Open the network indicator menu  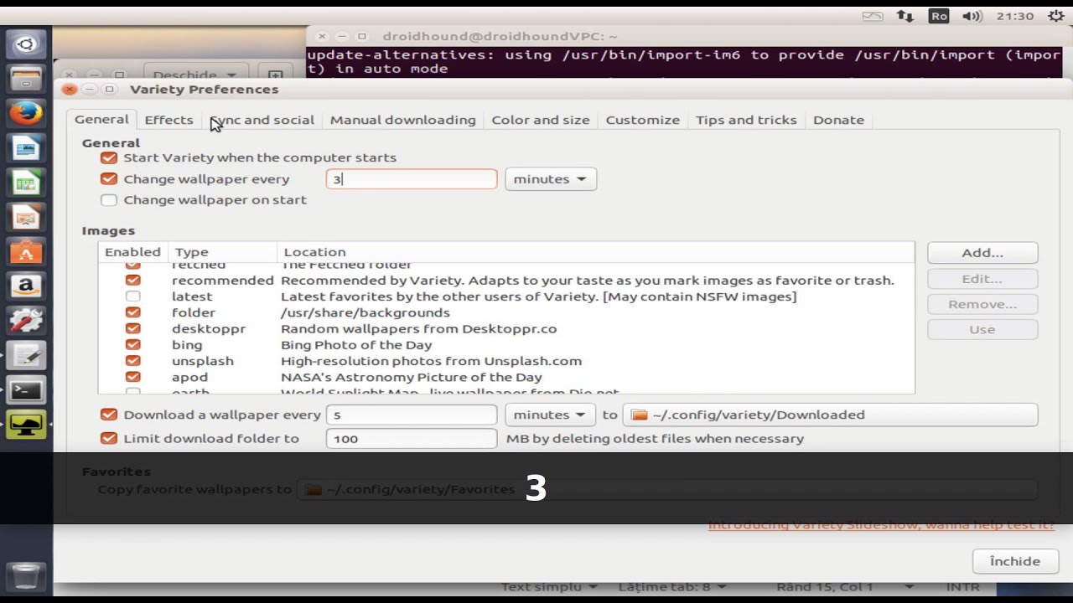905,16
